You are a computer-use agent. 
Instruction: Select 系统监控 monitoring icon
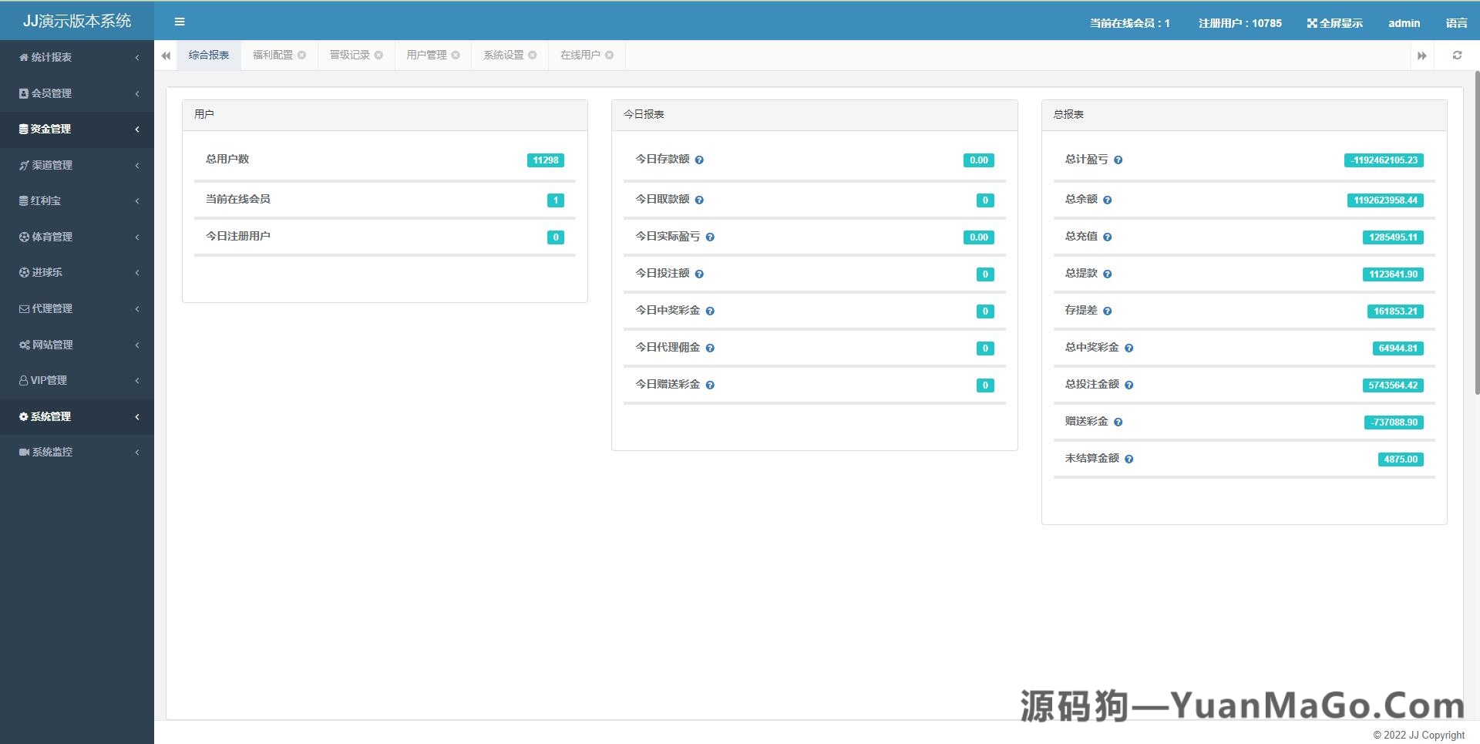click(22, 452)
